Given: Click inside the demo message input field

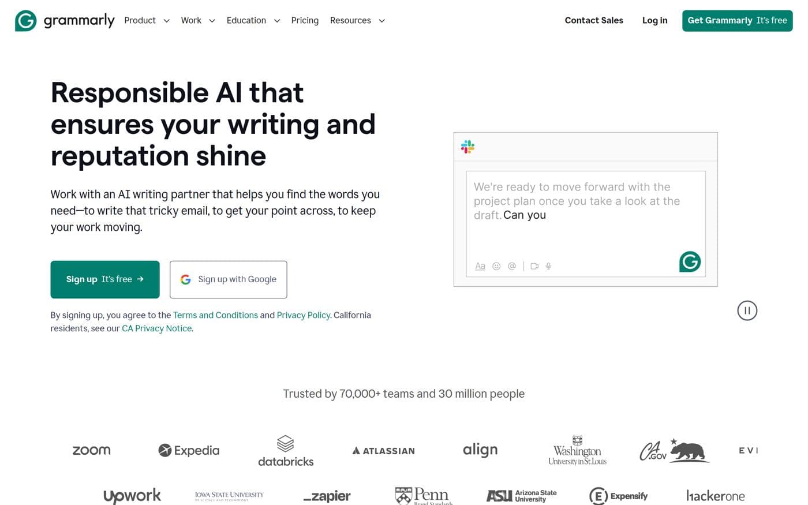Looking at the screenshot, I should (x=585, y=231).
